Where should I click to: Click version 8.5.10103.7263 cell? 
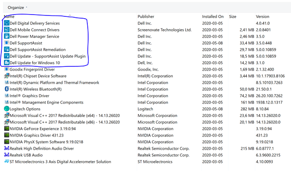(x=269, y=83)
